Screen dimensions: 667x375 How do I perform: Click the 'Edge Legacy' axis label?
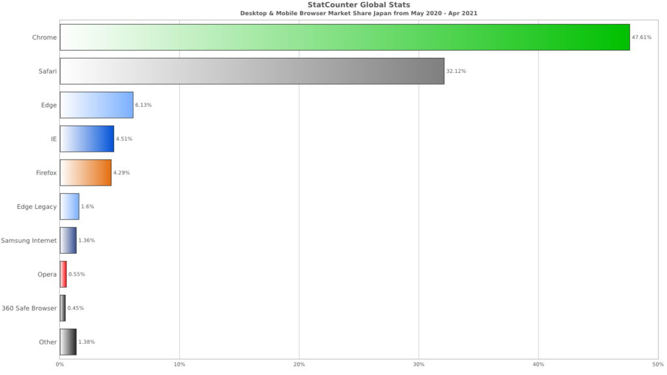tap(36, 206)
